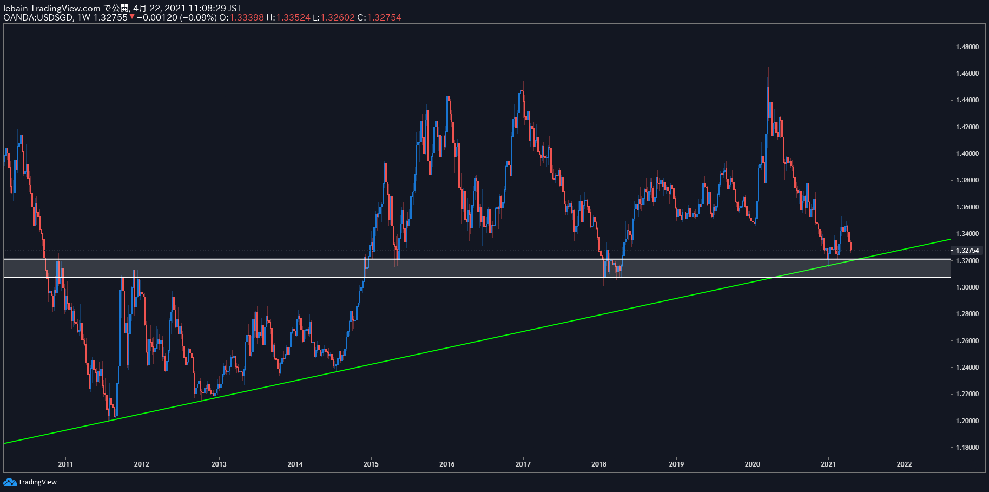Click the 2012 label on time axis

point(142,464)
